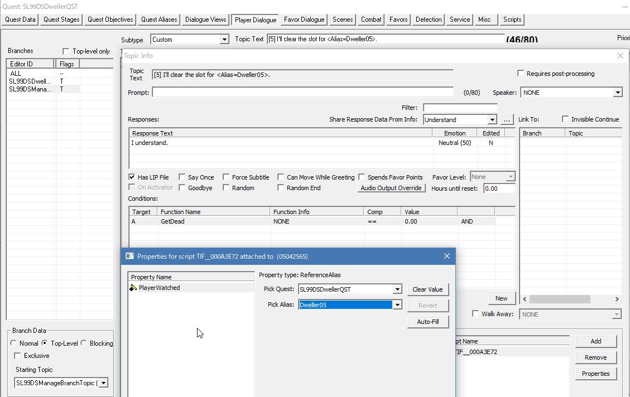Image resolution: width=630 pixels, height=397 pixels.
Task: Click the main Topic Text field
Action: (386, 39)
